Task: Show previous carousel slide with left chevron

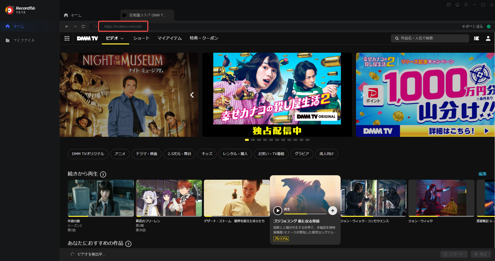Action: (x=192, y=95)
